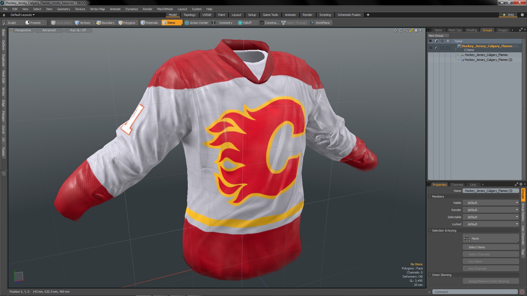Click the New Group button
The height and width of the screenshot is (296, 527).
438,36
